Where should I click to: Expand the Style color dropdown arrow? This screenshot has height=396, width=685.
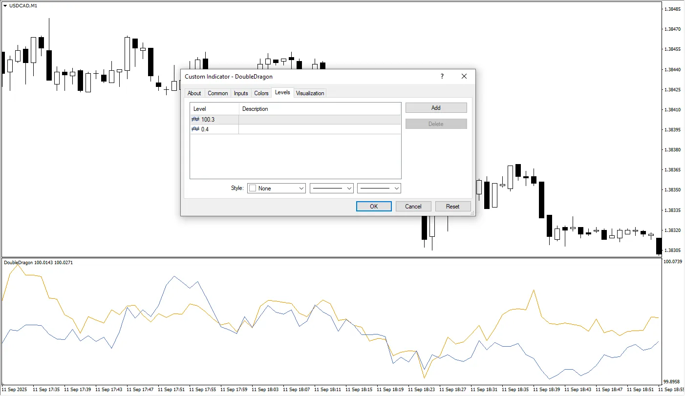(300, 188)
